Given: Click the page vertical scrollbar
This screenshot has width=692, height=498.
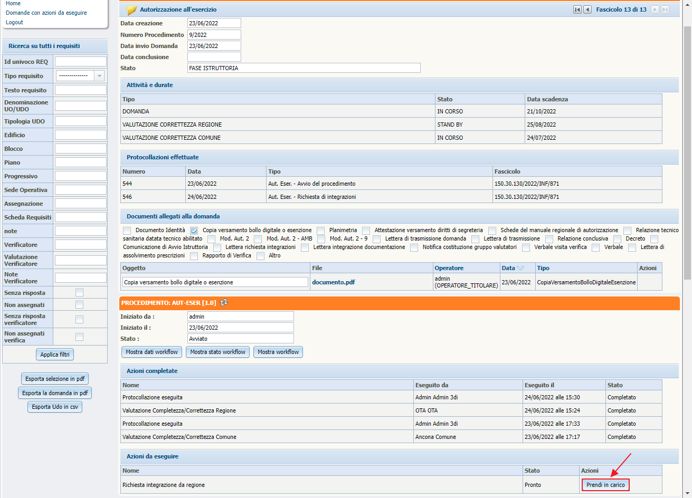Looking at the screenshot, I should 687,153.
